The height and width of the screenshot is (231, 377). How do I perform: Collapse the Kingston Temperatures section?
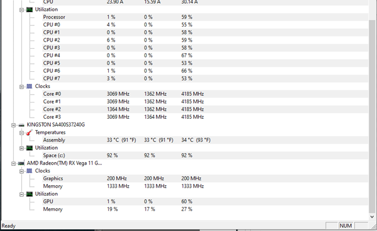point(21,133)
